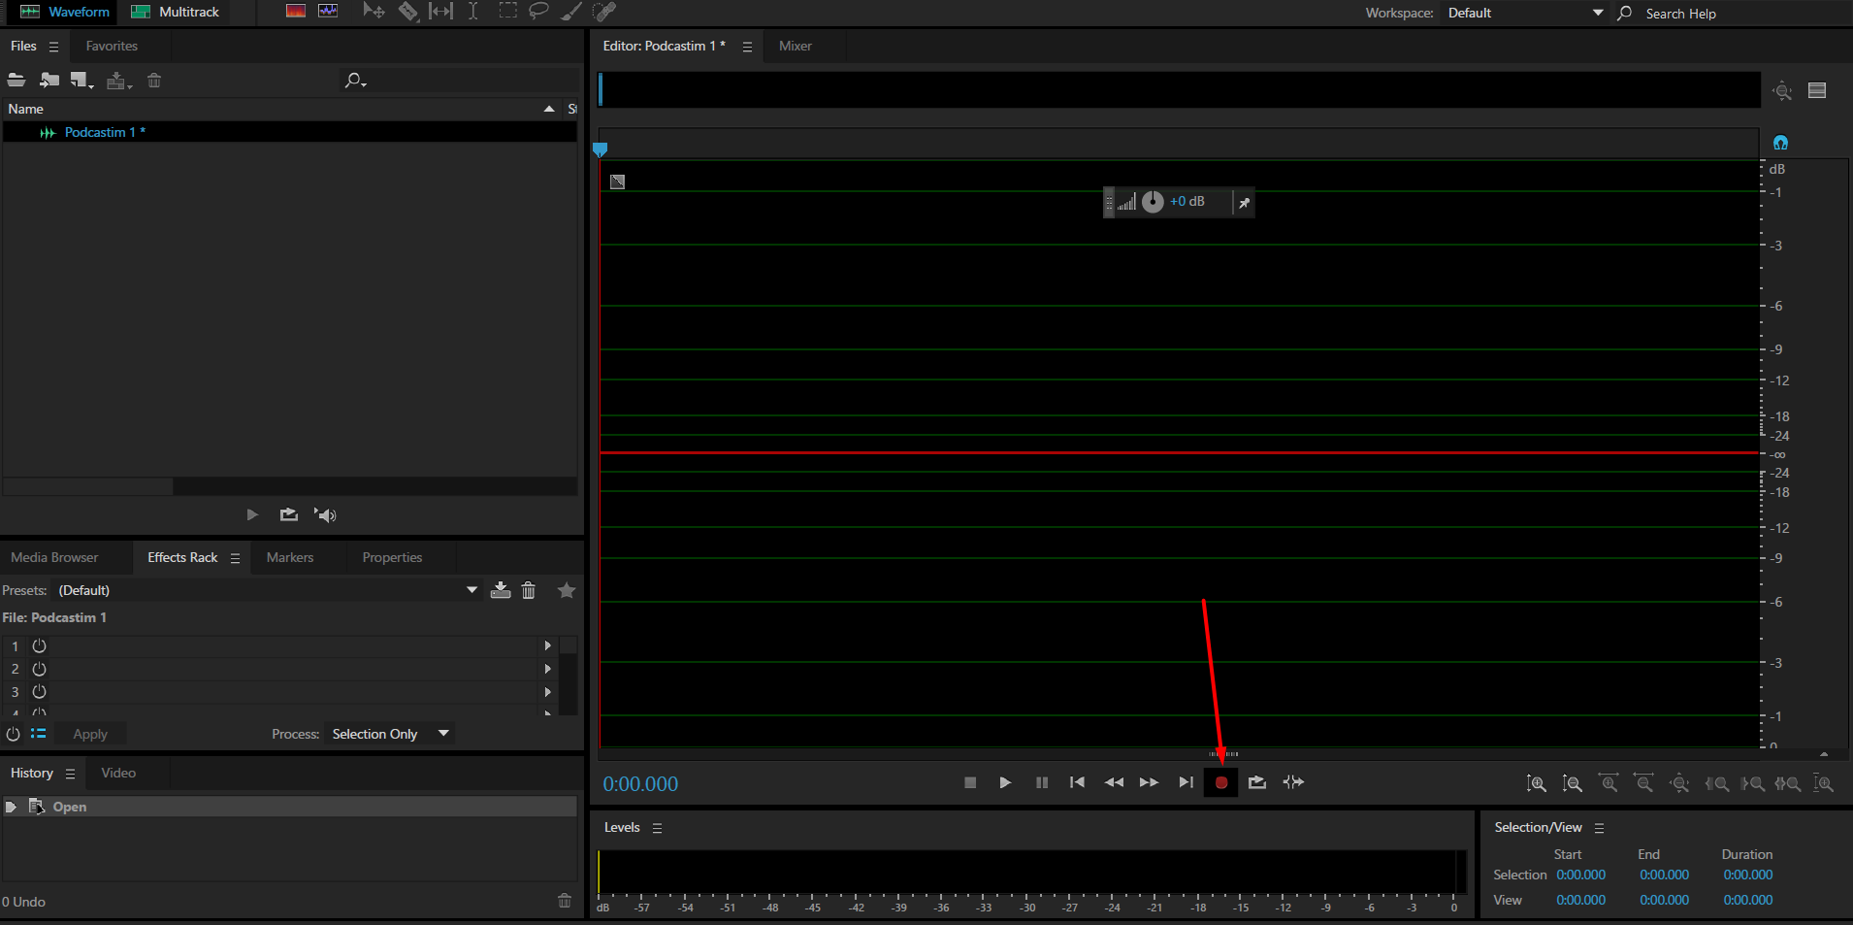
Task: Open the Media Browser tab
Action: click(x=54, y=557)
